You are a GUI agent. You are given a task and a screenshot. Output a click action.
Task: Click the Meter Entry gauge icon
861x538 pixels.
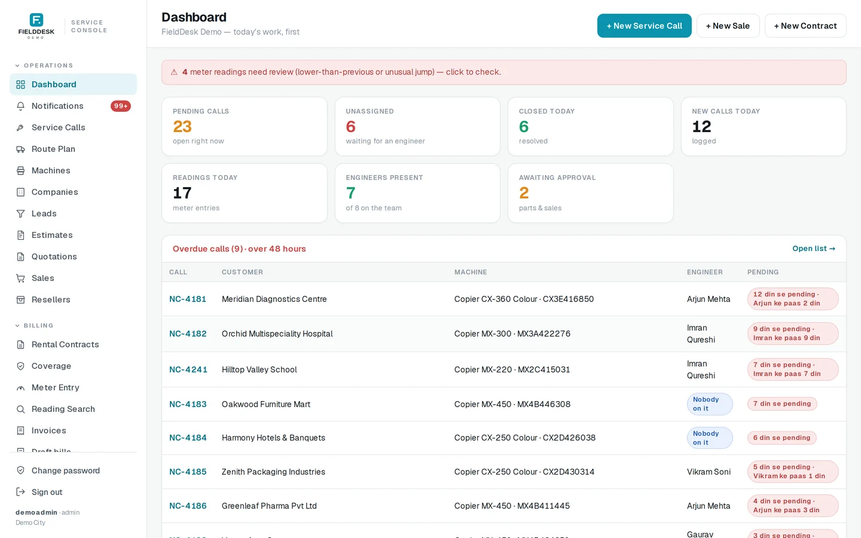coord(20,387)
